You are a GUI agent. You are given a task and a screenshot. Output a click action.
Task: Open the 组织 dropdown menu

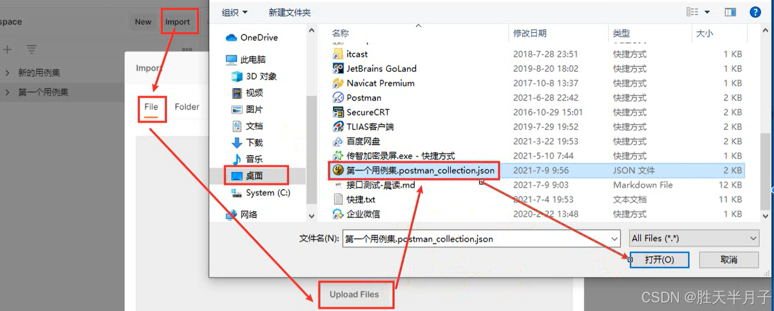234,12
